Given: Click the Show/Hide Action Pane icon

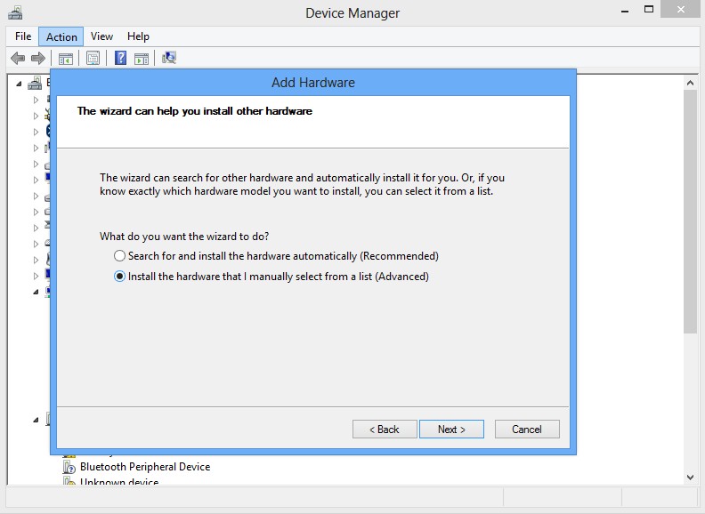Looking at the screenshot, I should pyautogui.click(x=142, y=59).
